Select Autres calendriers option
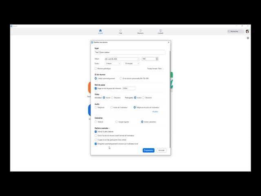The width and height of the screenshot is (261, 196). 142,122
